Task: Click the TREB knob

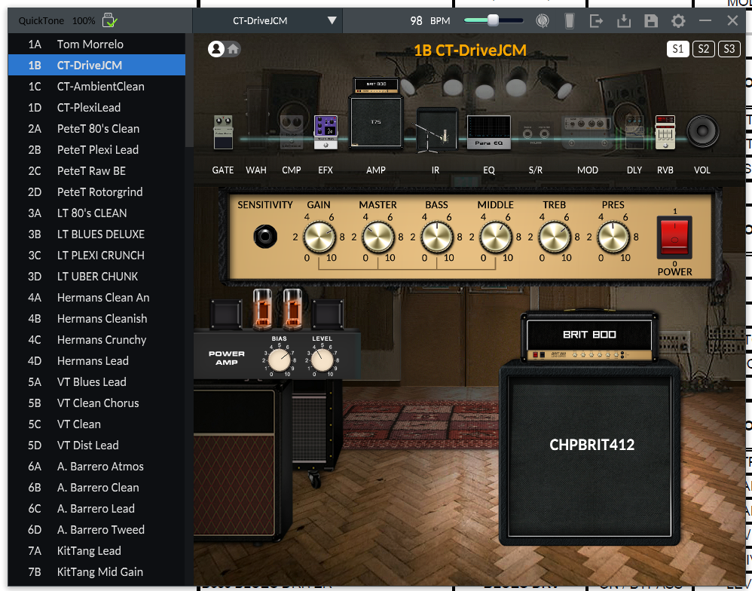Action: click(x=555, y=237)
